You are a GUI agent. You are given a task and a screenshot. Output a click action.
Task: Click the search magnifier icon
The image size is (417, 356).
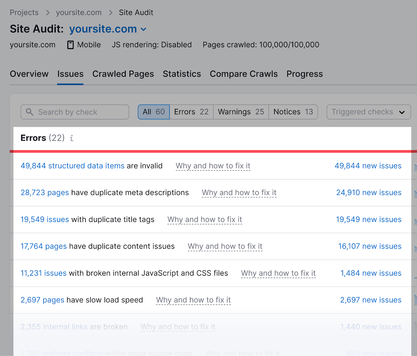pos(30,112)
